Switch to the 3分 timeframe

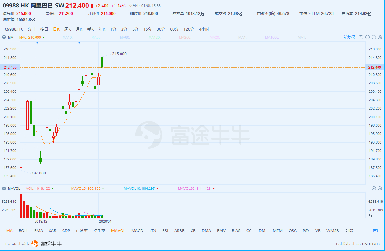(124, 29)
